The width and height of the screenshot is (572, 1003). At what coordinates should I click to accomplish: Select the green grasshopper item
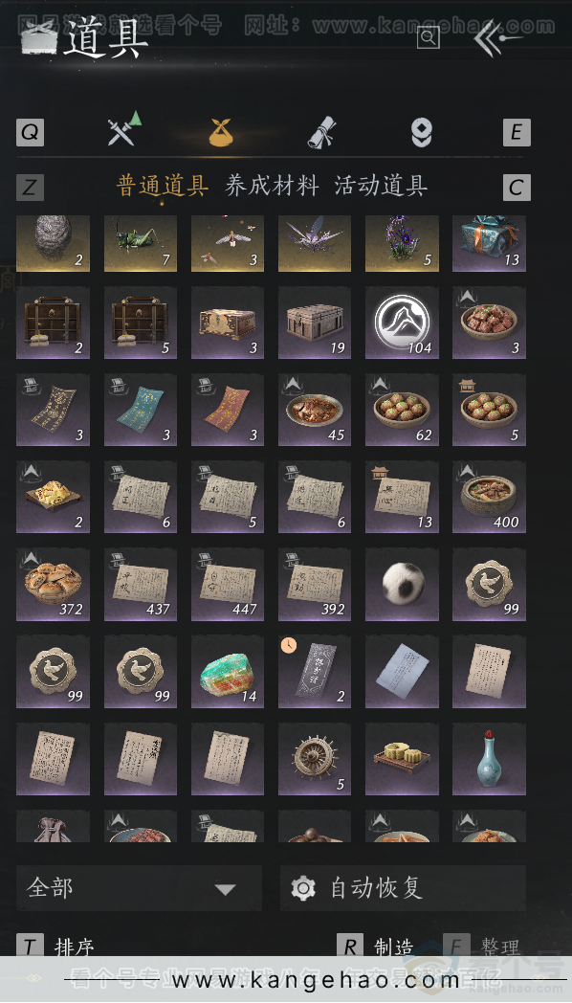(x=141, y=244)
